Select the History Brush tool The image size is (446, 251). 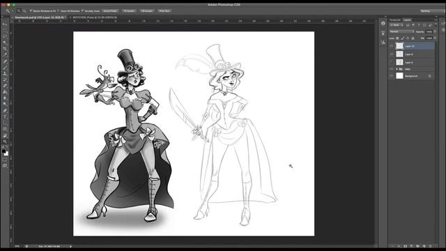pyautogui.click(x=5, y=79)
